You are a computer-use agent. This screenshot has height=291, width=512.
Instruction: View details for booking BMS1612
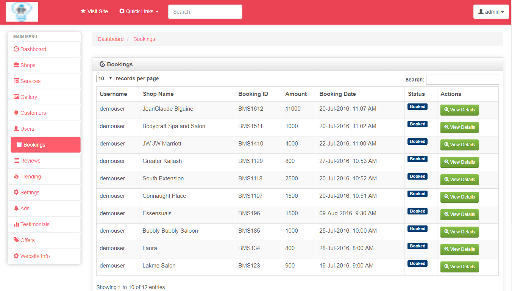coord(459,110)
